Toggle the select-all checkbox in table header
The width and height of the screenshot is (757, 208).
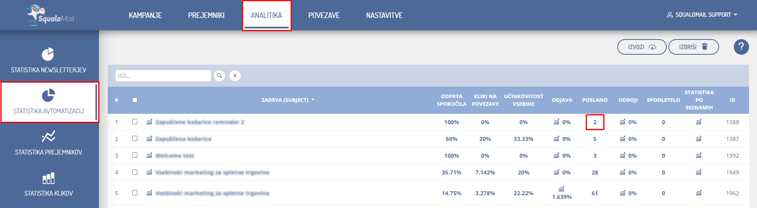pyautogui.click(x=135, y=100)
